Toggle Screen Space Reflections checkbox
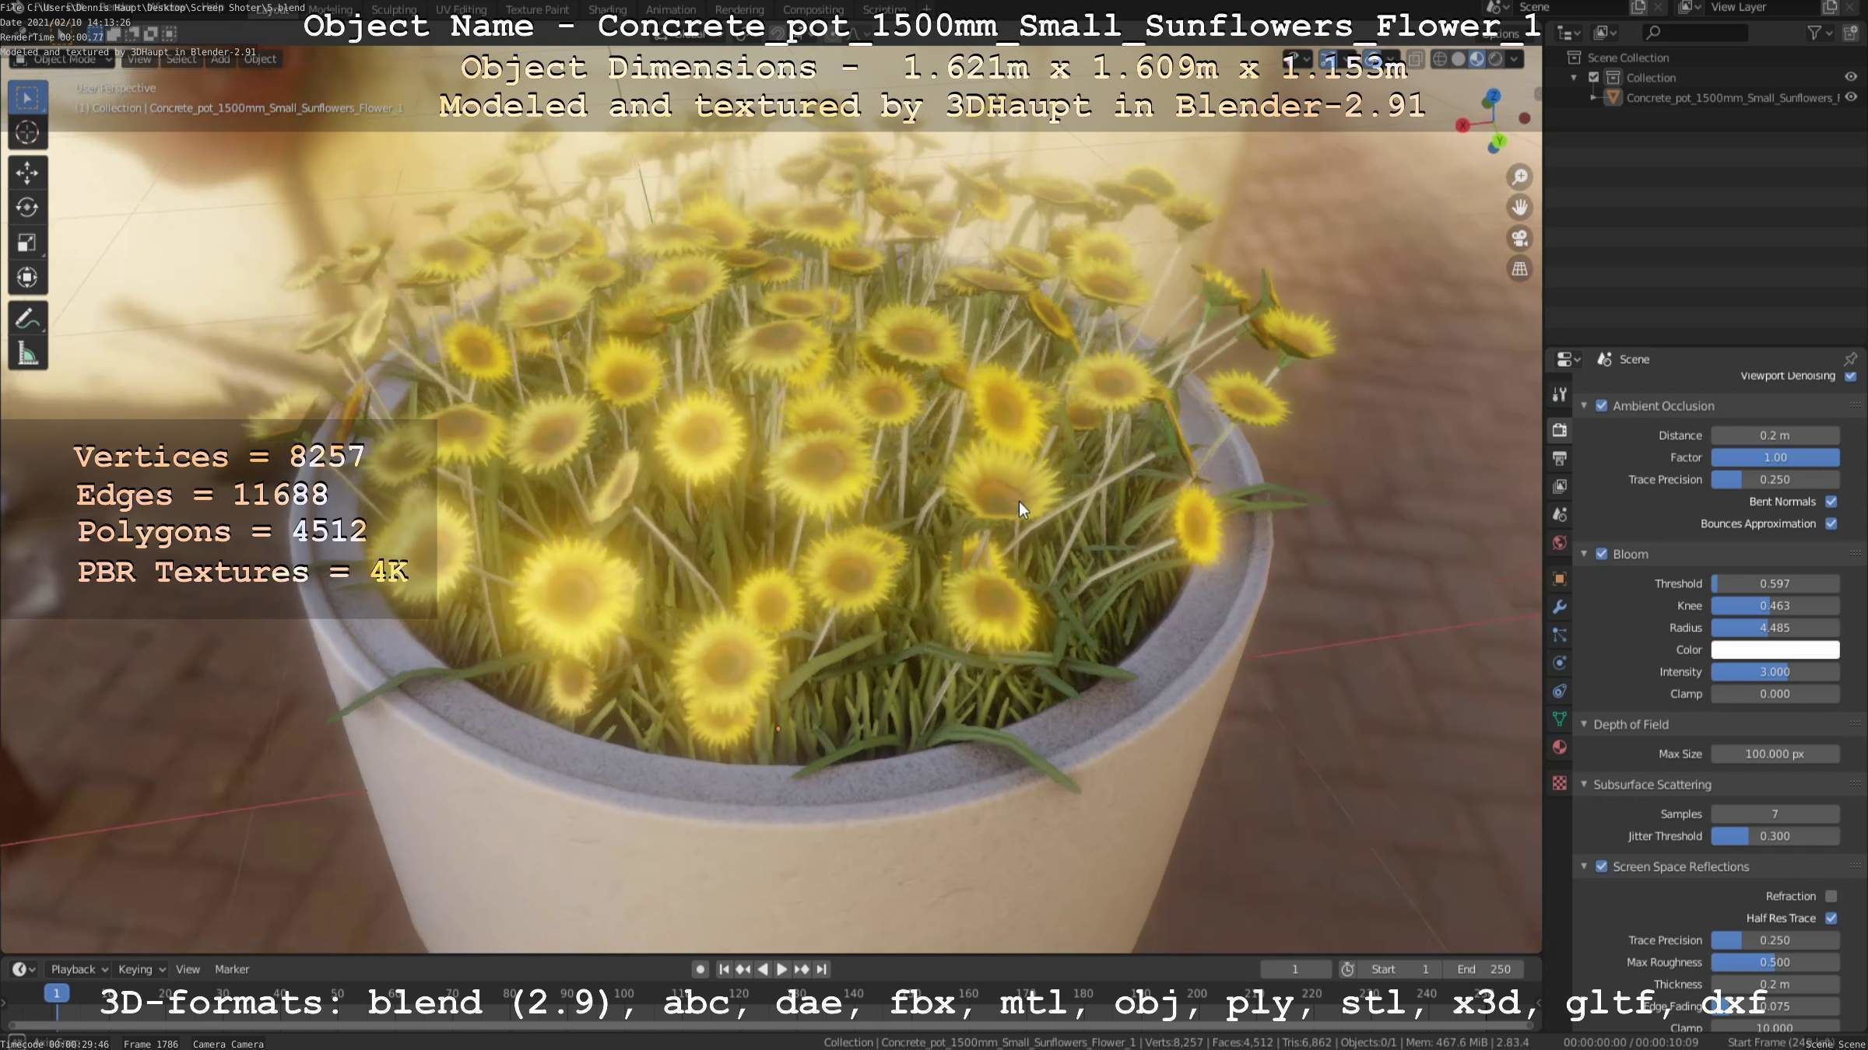This screenshot has height=1050, width=1868. [1602, 866]
